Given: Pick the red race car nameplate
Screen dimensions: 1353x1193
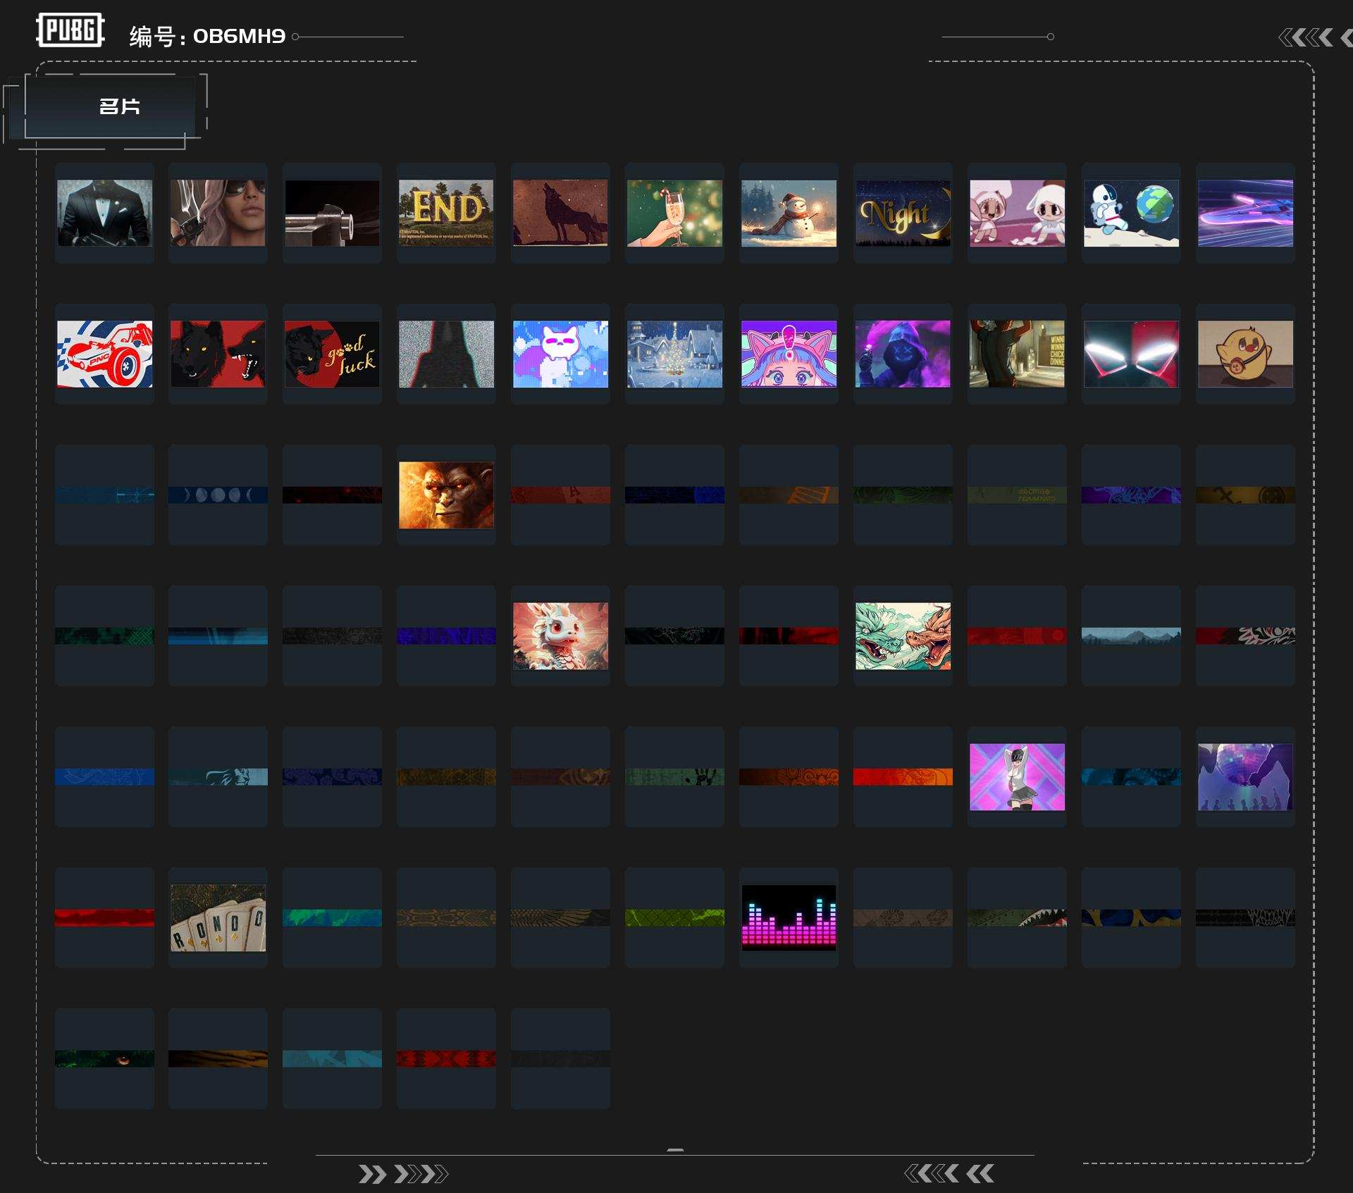Looking at the screenshot, I should [x=104, y=354].
